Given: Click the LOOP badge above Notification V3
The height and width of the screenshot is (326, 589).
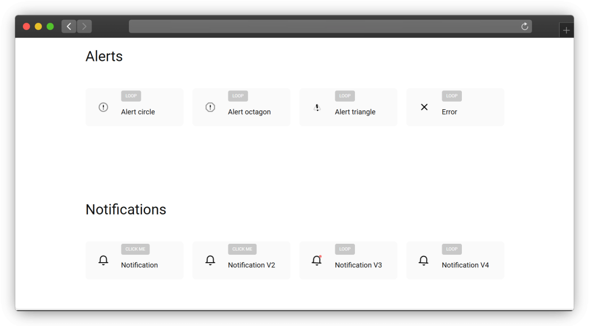Looking at the screenshot, I should click(x=345, y=249).
